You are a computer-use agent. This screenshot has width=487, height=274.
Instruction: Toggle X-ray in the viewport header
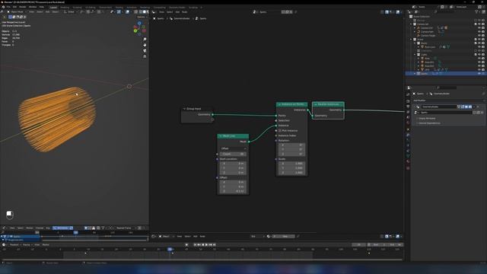point(135,12)
